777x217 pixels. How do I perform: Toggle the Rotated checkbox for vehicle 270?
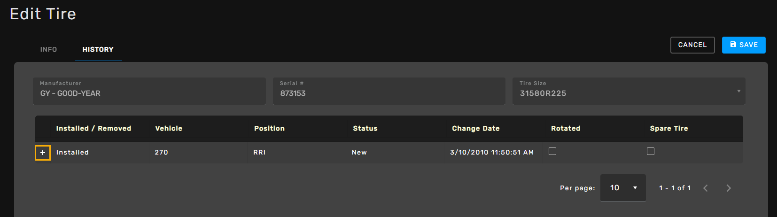click(x=552, y=151)
